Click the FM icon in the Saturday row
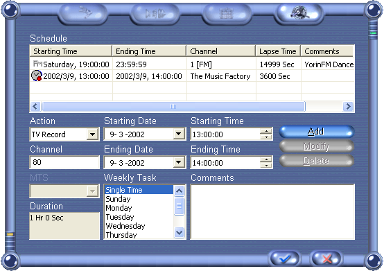 click(x=37, y=64)
